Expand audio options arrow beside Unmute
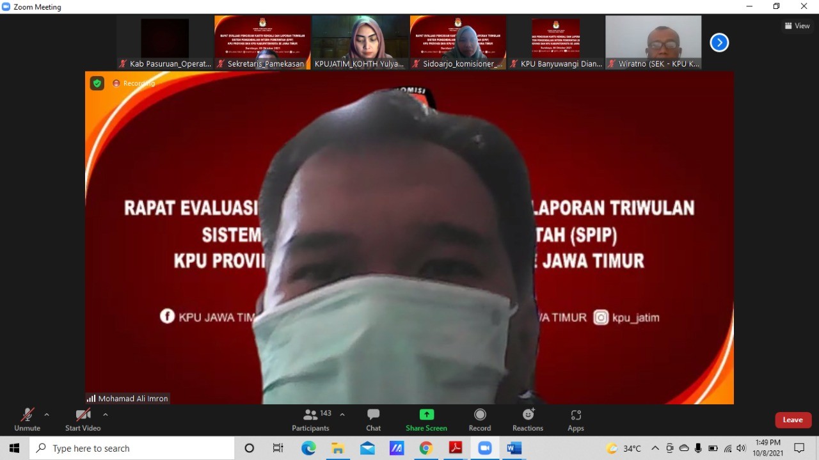 click(x=47, y=415)
